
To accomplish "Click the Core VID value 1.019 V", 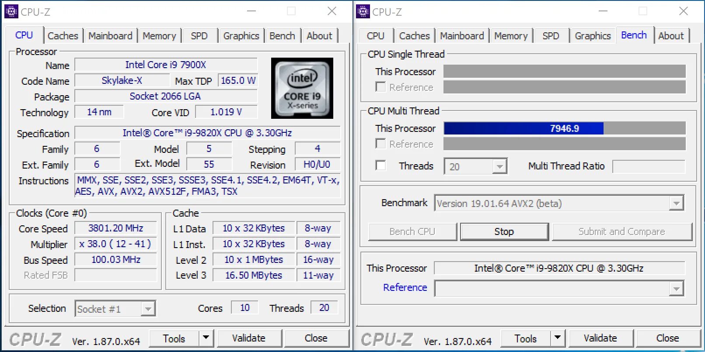I will pyautogui.click(x=226, y=112).
